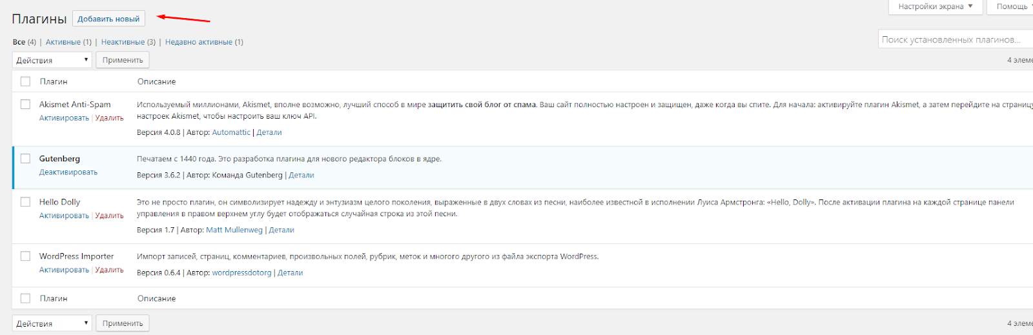Open the top "Действия" bulk actions dropdown
This screenshot has width=1033, height=335.
[52, 60]
